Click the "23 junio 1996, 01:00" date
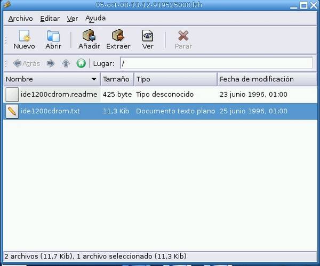The width and height of the screenshot is (320, 266). 253,95
